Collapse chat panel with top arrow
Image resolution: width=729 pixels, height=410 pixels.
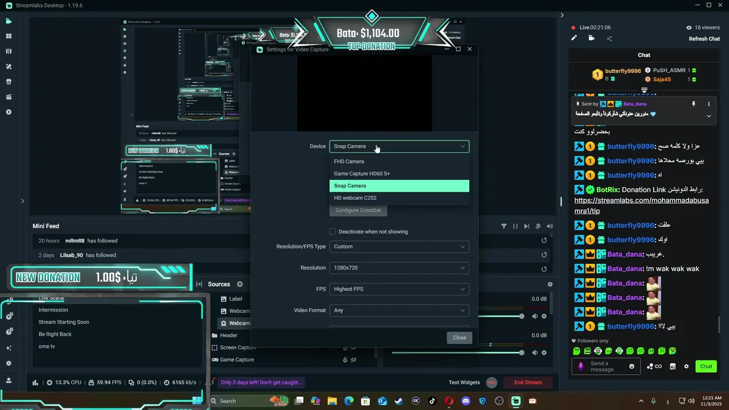tap(562, 15)
